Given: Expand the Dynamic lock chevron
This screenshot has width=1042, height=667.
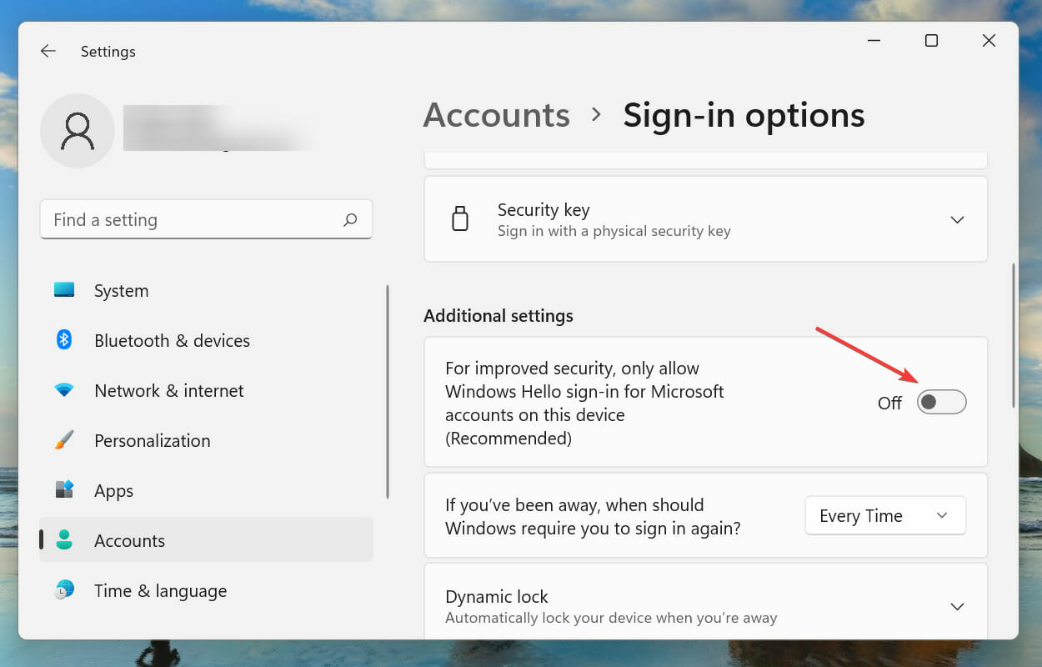Looking at the screenshot, I should click(x=958, y=607).
